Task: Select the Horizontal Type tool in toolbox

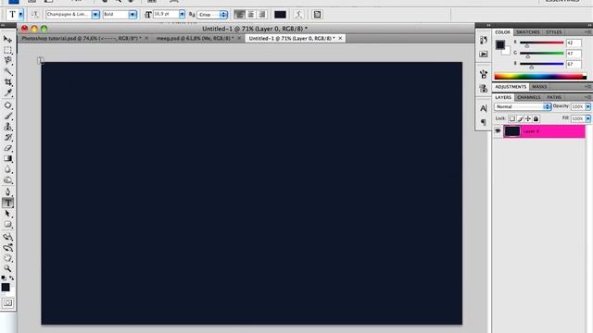Action: coord(7,203)
